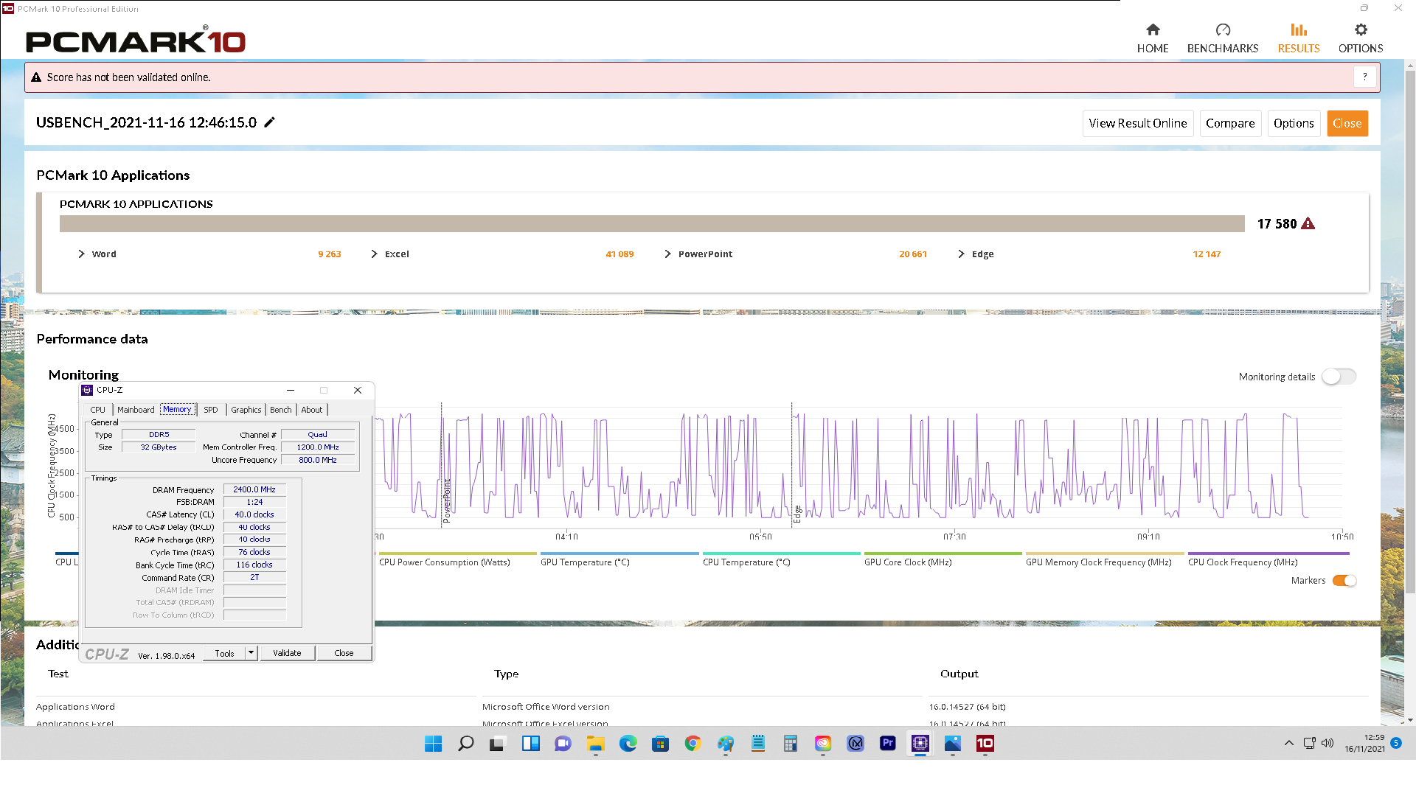Click the question mark help icon in warning bar
Screen dimensions: 1416x796
point(1364,77)
